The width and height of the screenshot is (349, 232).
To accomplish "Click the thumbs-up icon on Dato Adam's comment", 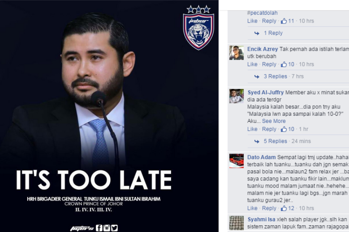I will pos(283,208).
